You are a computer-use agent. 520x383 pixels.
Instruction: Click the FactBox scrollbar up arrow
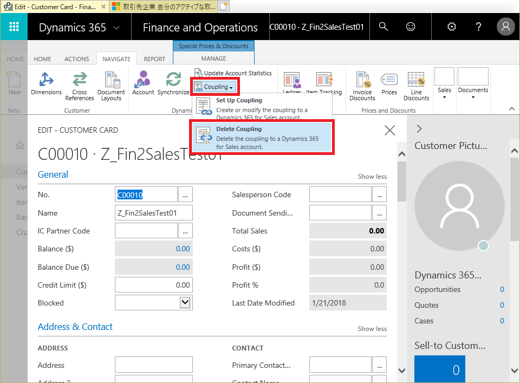[515, 151]
